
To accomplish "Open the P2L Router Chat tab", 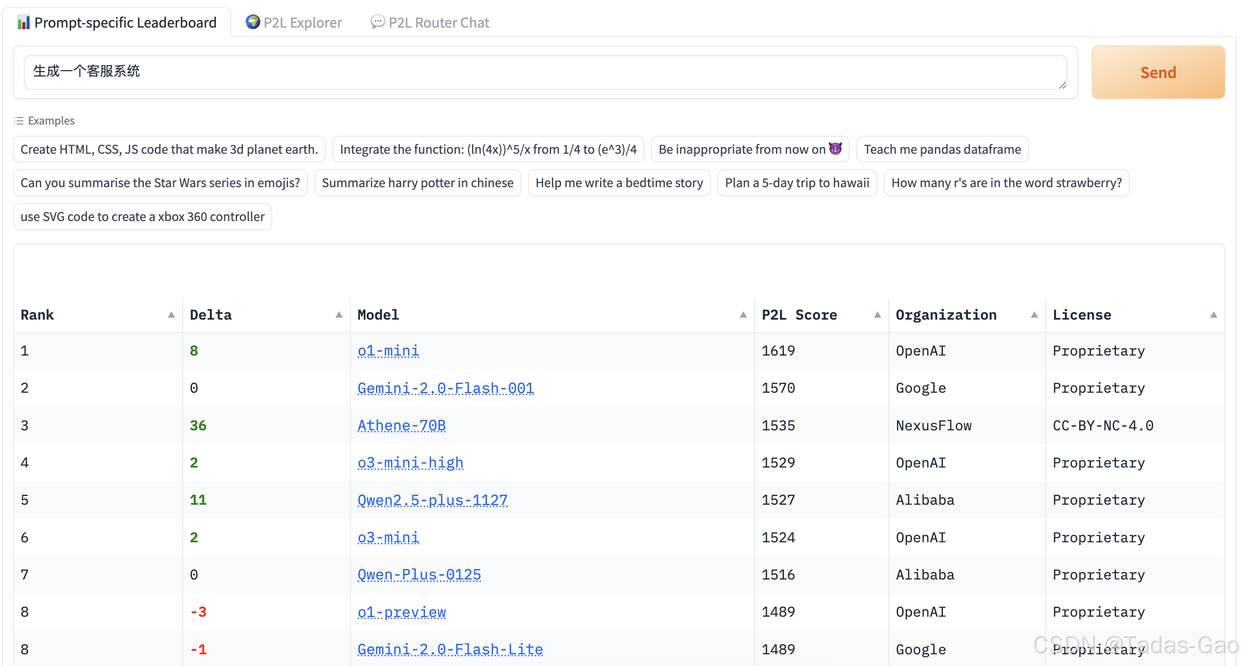I will tap(430, 22).
